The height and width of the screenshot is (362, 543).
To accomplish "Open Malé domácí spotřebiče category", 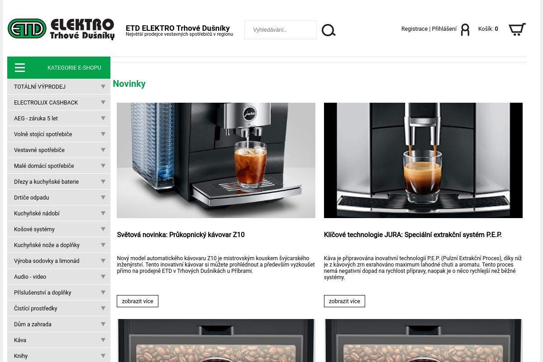I will tap(44, 166).
